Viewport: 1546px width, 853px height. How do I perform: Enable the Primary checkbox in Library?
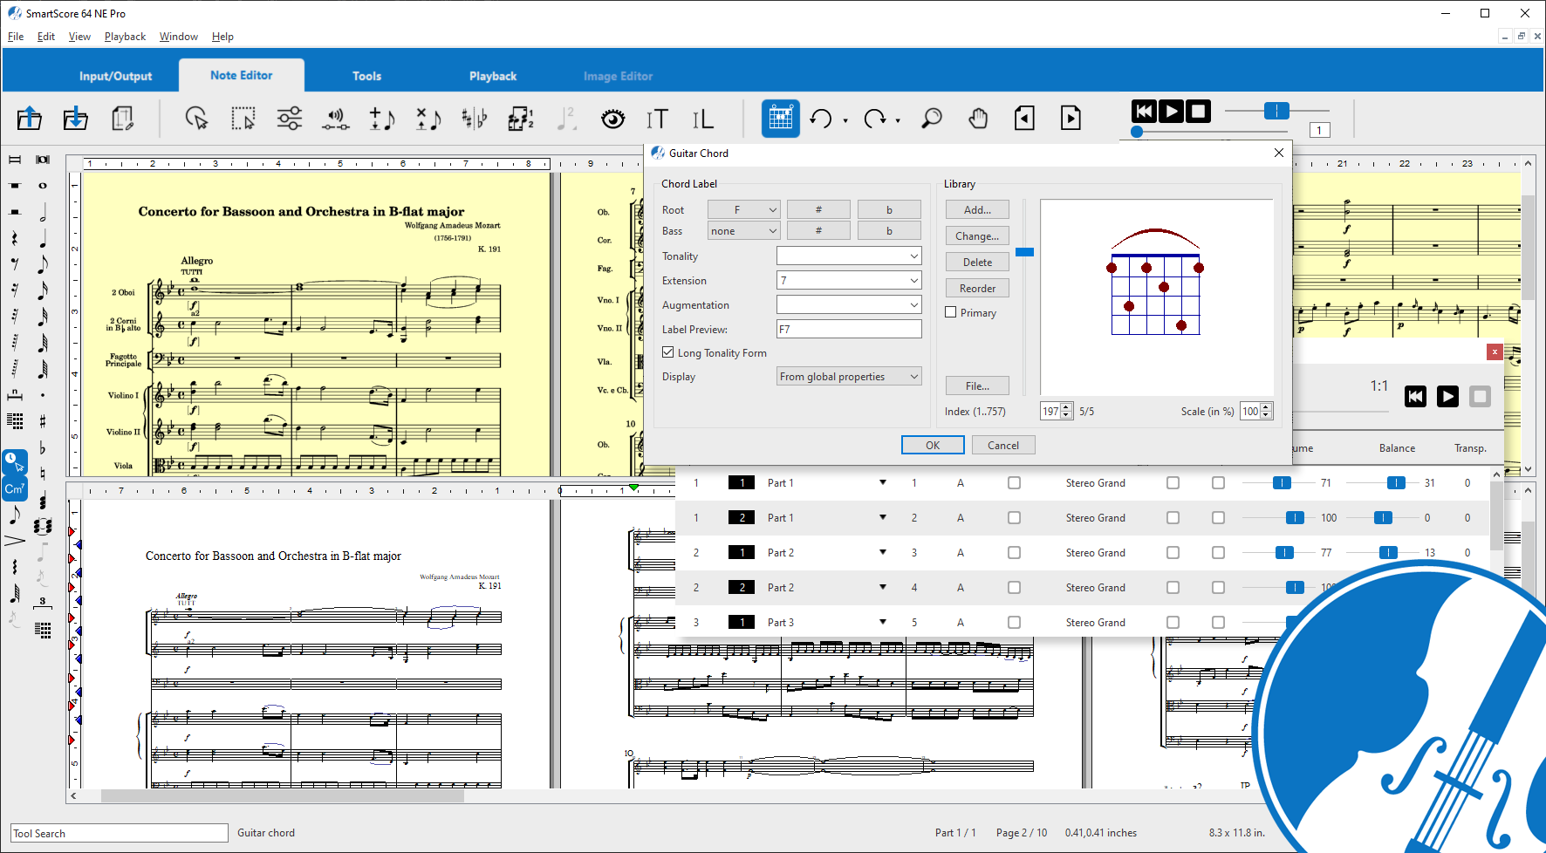coord(951,312)
